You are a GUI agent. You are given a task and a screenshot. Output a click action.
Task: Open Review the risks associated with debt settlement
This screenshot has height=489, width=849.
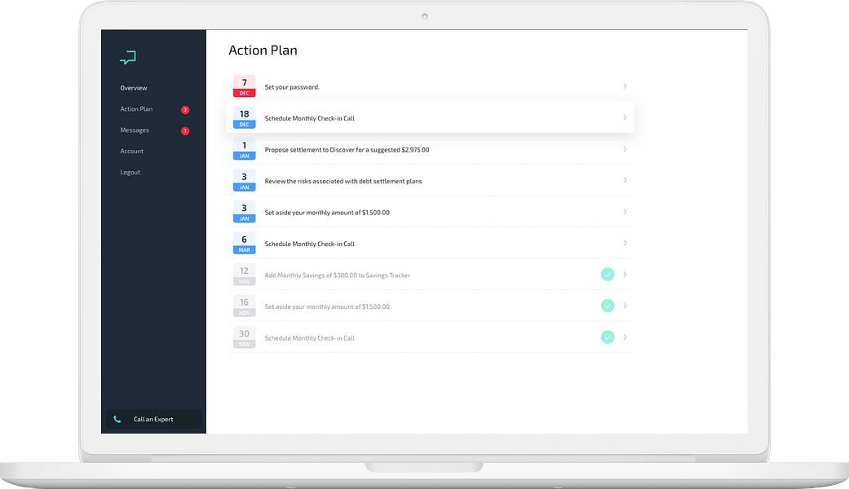click(343, 181)
